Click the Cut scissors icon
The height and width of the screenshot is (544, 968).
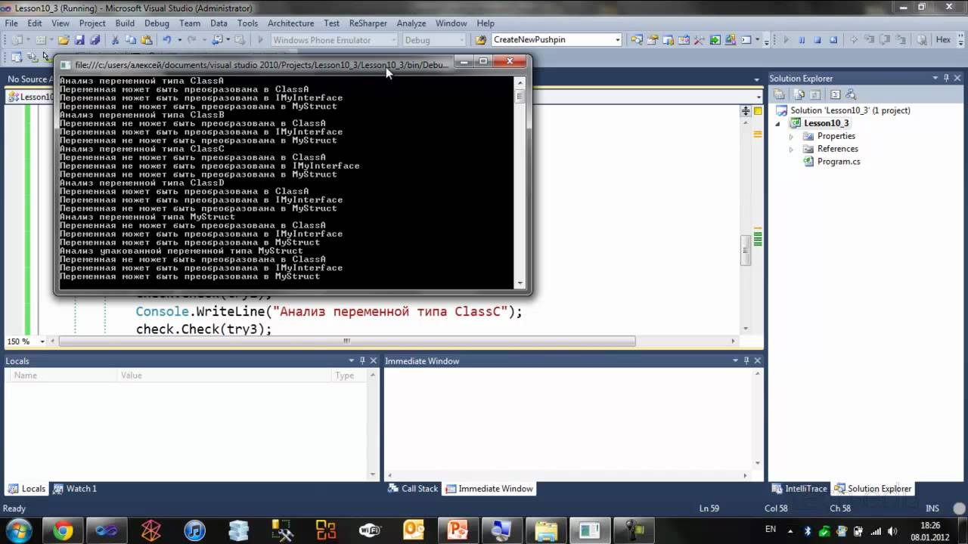tap(115, 40)
